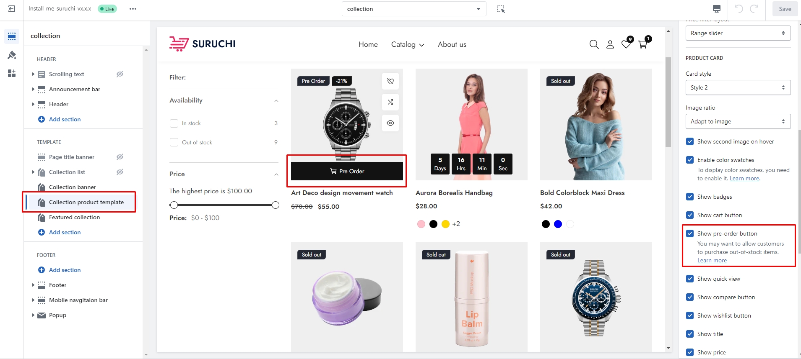
Task: Click Add section under Template
Action: click(x=65, y=232)
